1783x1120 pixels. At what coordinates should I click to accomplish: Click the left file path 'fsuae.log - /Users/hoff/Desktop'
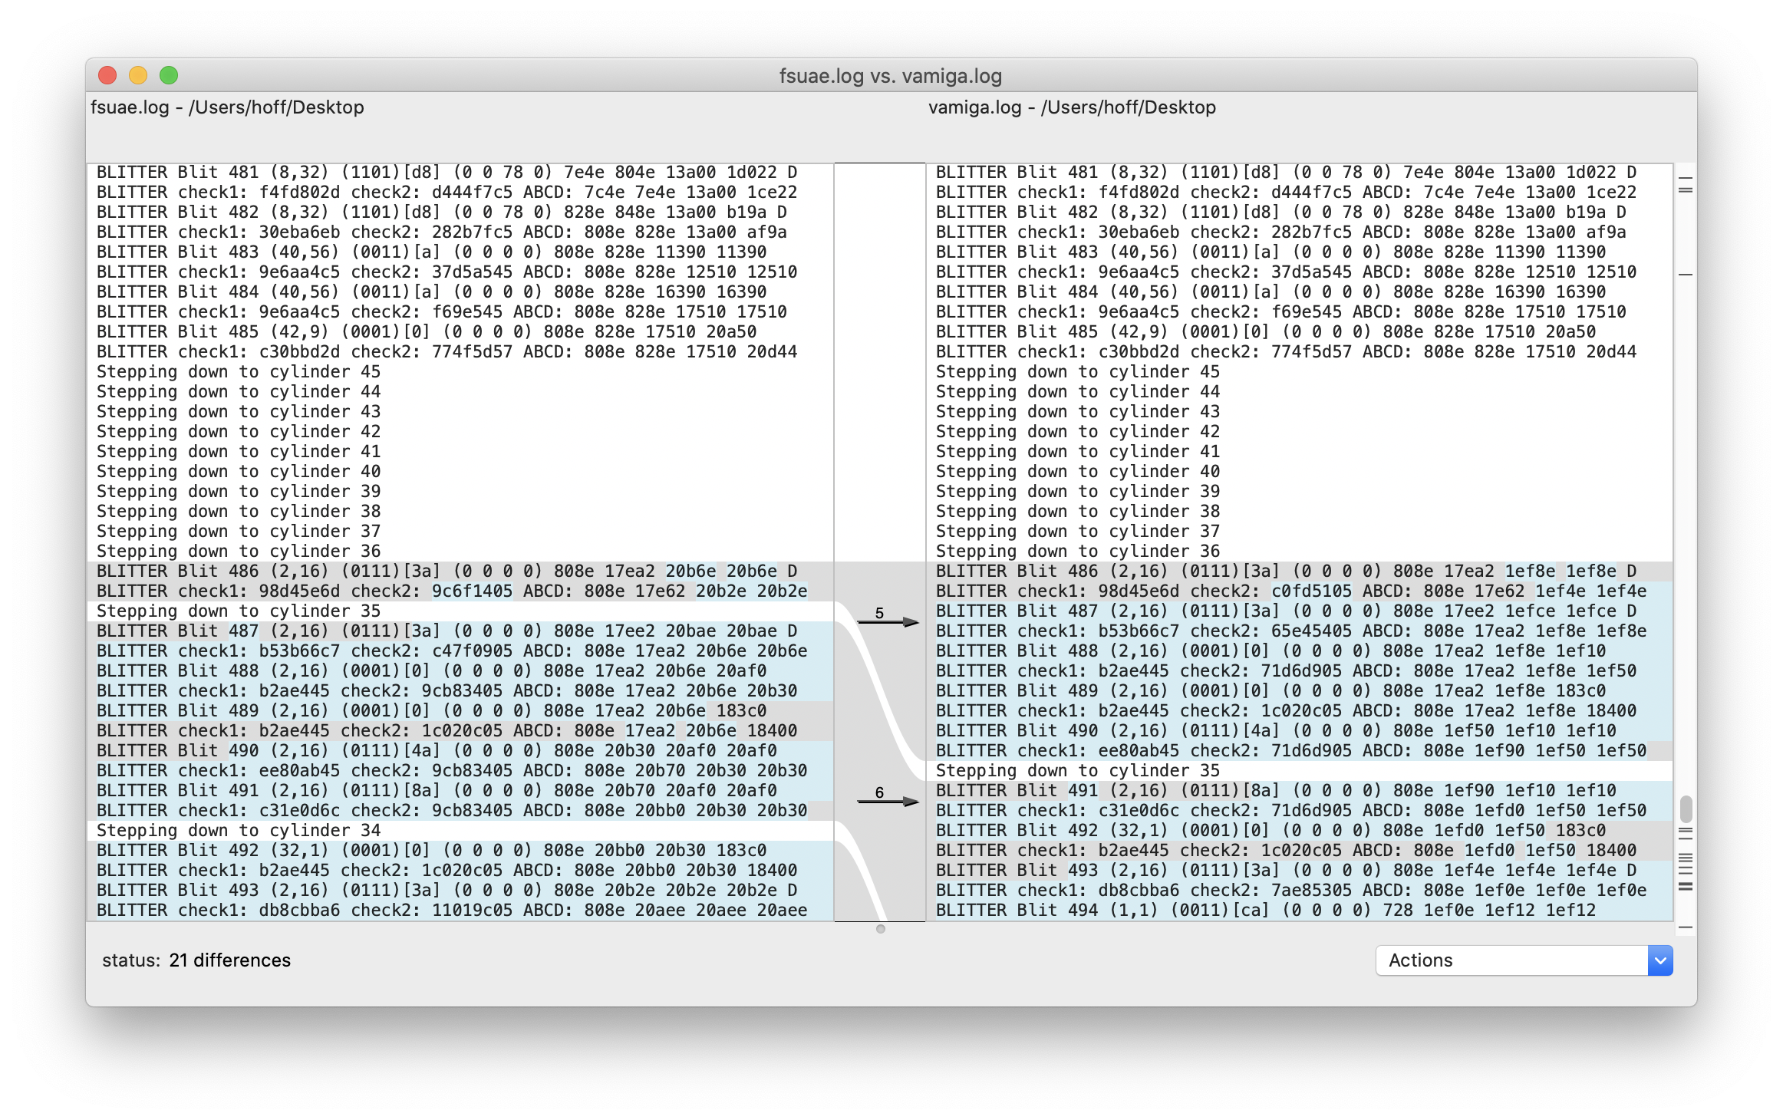point(227,107)
